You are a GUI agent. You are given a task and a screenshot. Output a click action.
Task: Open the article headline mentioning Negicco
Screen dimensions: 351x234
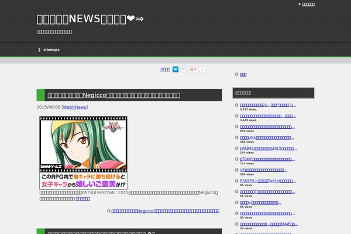(113, 95)
